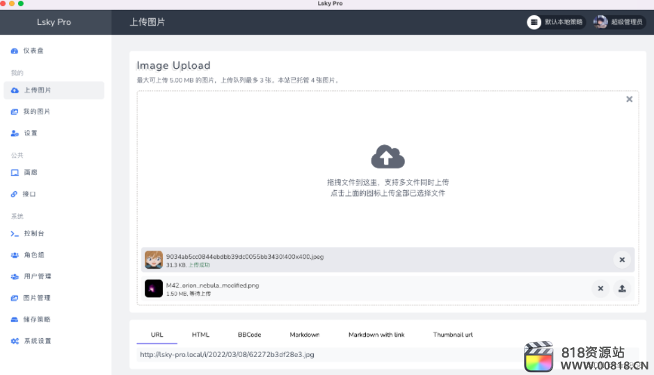The height and width of the screenshot is (375, 654).
Task: Click the Lsky Pro logo title
Action: [54, 22]
